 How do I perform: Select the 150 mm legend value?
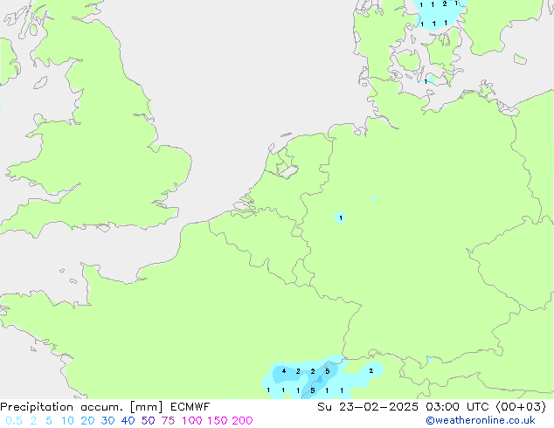coord(218,421)
